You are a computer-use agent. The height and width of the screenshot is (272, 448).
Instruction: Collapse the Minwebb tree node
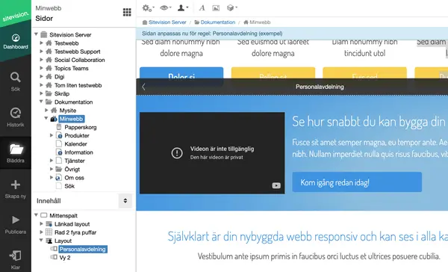pos(46,118)
